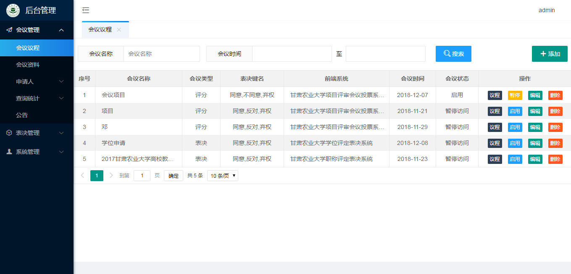Enable the 邓 meeting using 启用 button

(x=515, y=127)
